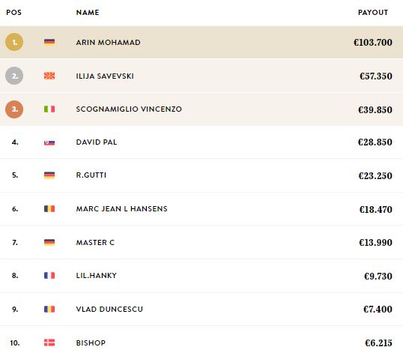Click the Danish flag next to Bishop
This screenshot has height=350, width=403.
tap(49, 343)
